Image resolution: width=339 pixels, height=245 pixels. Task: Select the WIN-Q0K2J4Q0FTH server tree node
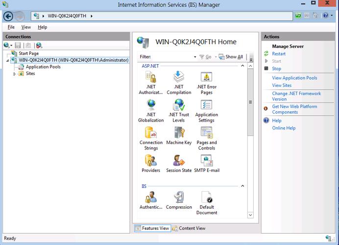(73, 60)
